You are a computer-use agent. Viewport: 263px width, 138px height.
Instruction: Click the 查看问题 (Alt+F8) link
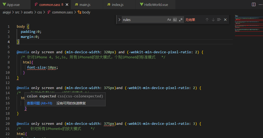coord(39,103)
